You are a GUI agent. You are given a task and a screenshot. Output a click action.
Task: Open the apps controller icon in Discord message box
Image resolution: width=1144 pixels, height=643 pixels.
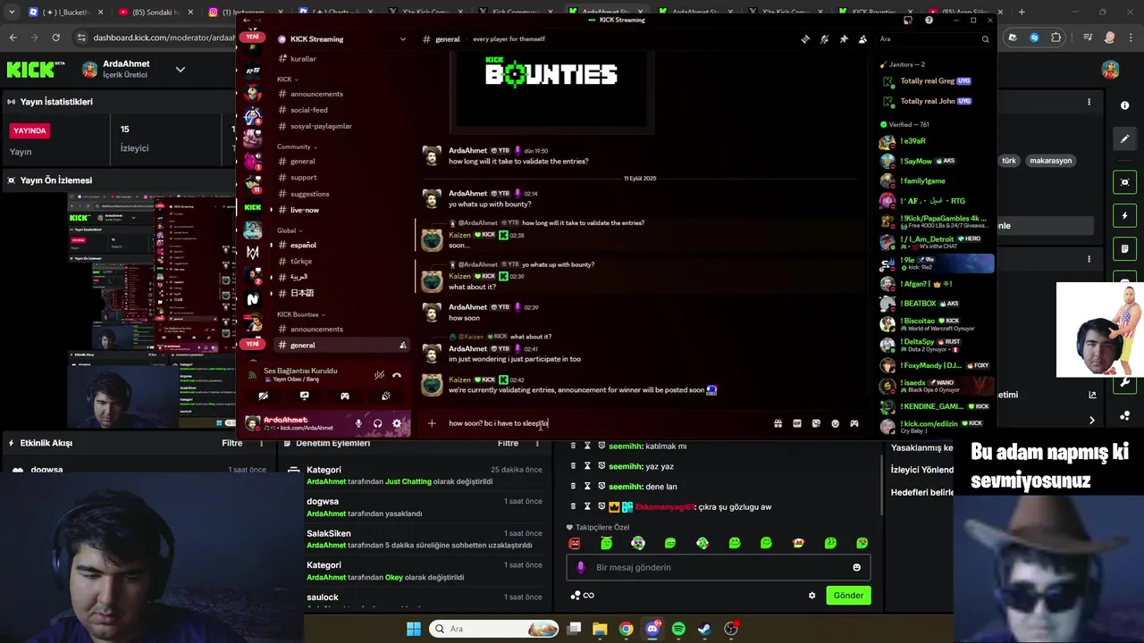[x=854, y=423]
